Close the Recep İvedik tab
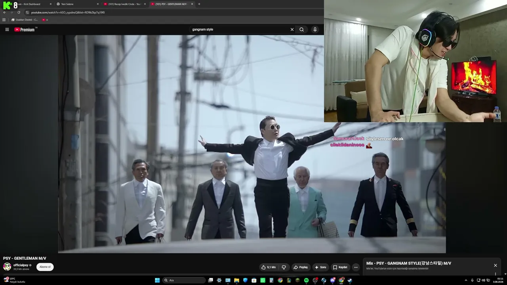The width and height of the screenshot is (507, 285). point(145,4)
